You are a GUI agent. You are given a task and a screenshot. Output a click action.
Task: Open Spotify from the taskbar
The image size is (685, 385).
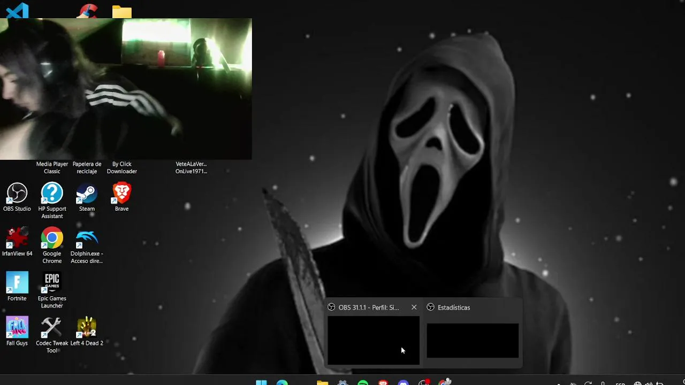point(363,382)
